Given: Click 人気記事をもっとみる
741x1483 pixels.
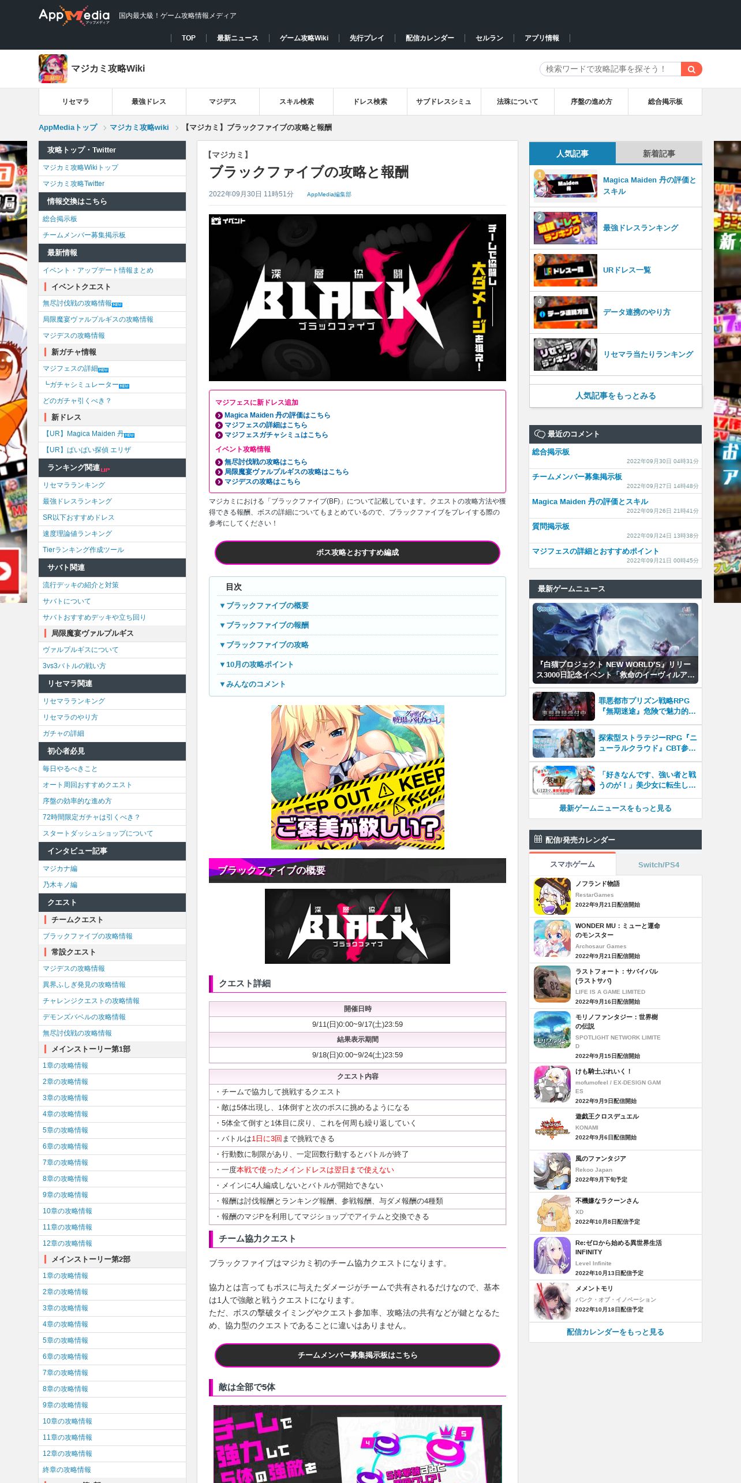Looking at the screenshot, I should [x=615, y=396].
